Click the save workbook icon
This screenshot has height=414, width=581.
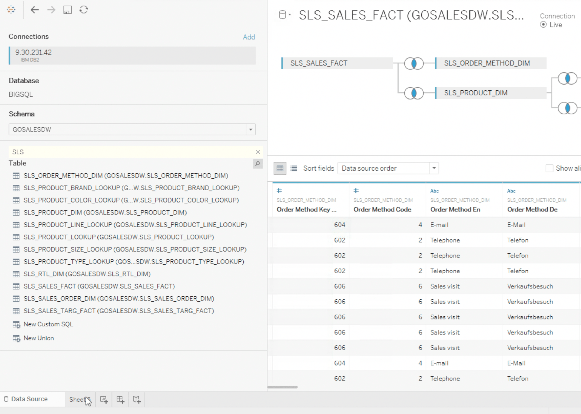coord(67,10)
